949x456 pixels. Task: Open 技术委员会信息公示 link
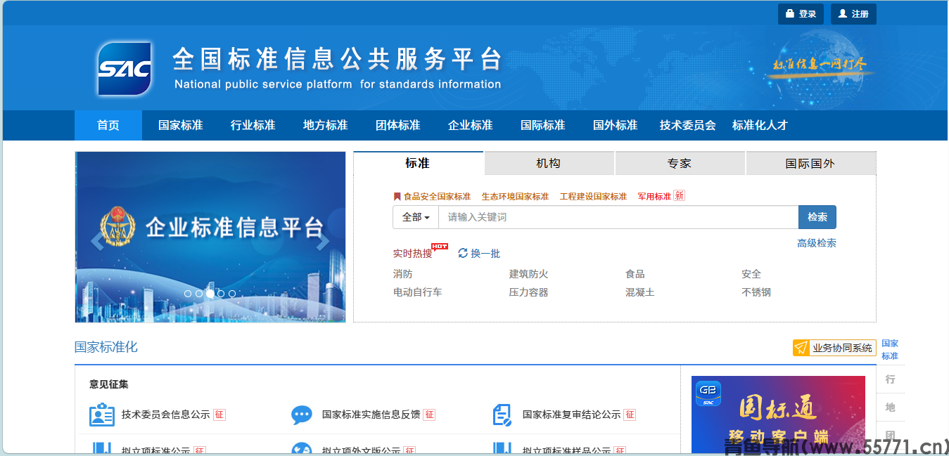pyautogui.click(x=166, y=415)
